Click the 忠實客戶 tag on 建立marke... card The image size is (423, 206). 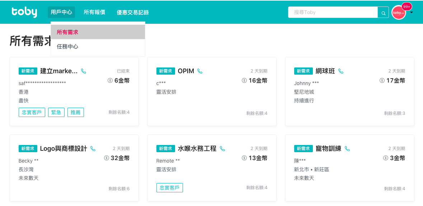coord(32,112)
